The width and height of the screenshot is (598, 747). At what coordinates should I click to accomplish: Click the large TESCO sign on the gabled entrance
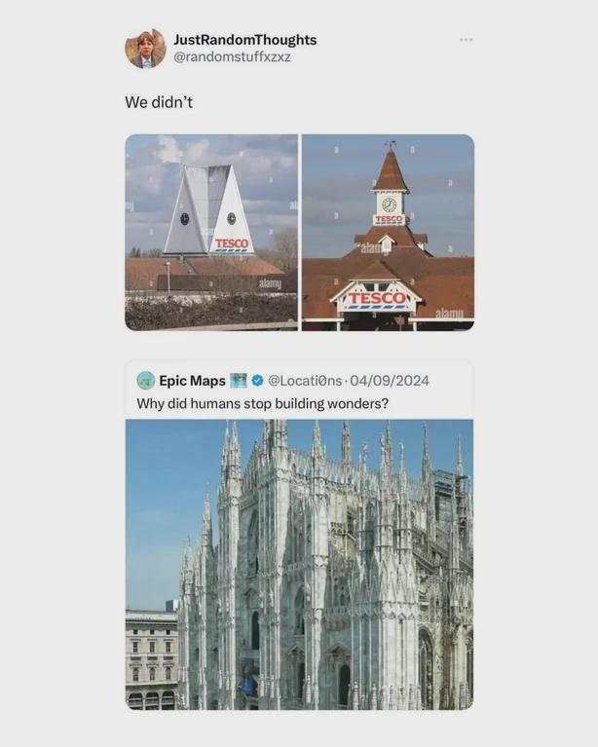pyautogui.click(x=377, y=300)
